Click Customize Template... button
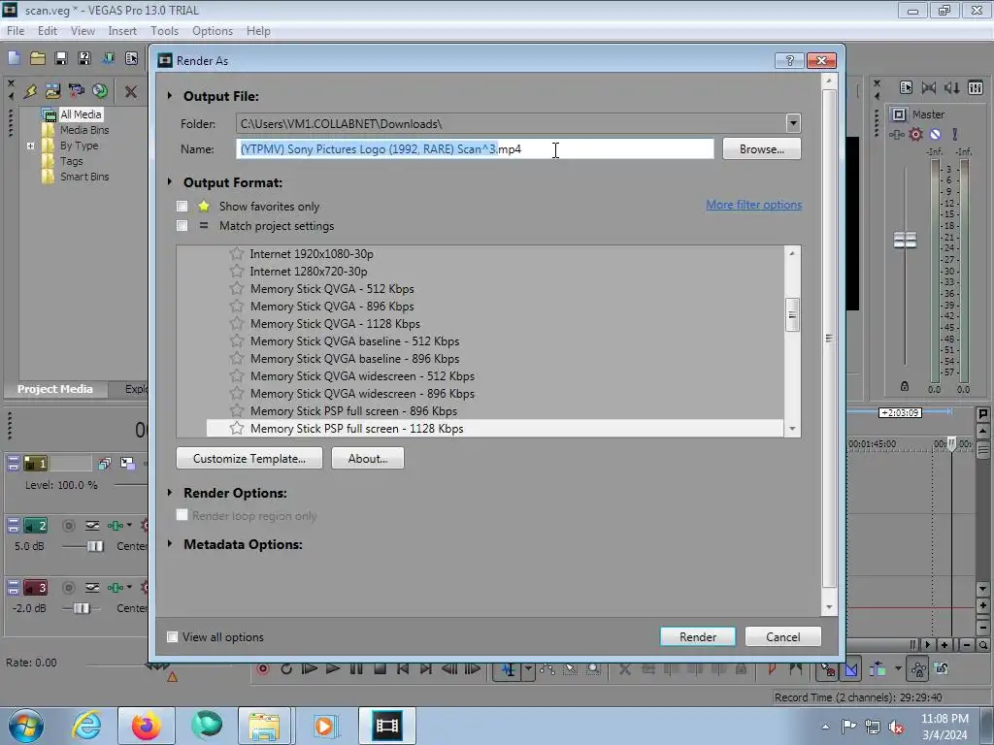994x745 pixels. click(249, 458)
